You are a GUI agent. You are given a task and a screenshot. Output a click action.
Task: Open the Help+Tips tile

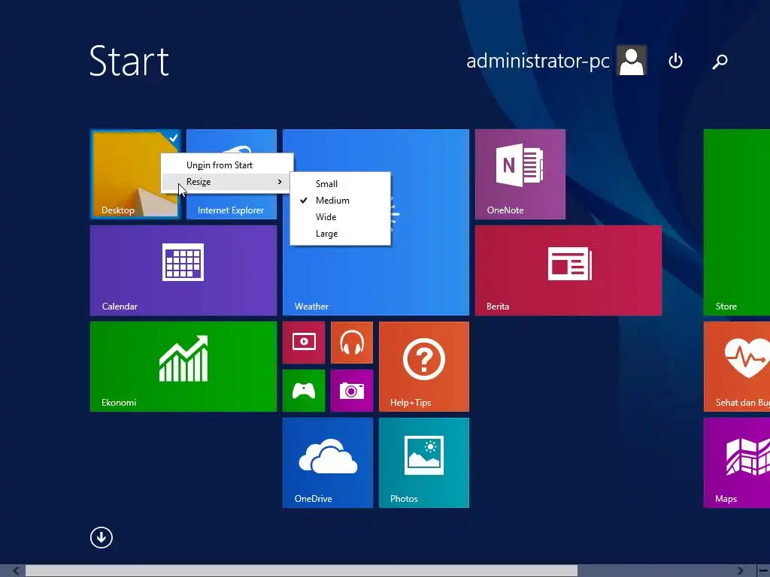coord(424,367)
